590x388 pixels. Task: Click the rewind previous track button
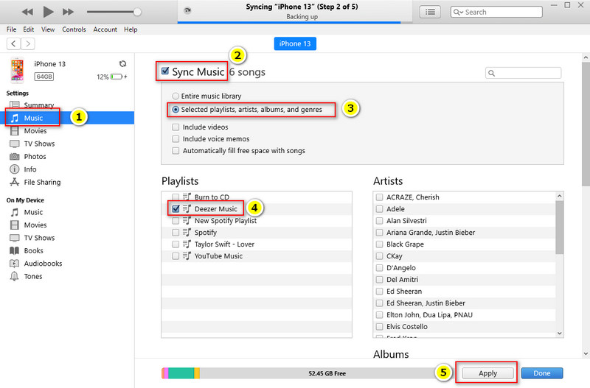click(27, 12)
